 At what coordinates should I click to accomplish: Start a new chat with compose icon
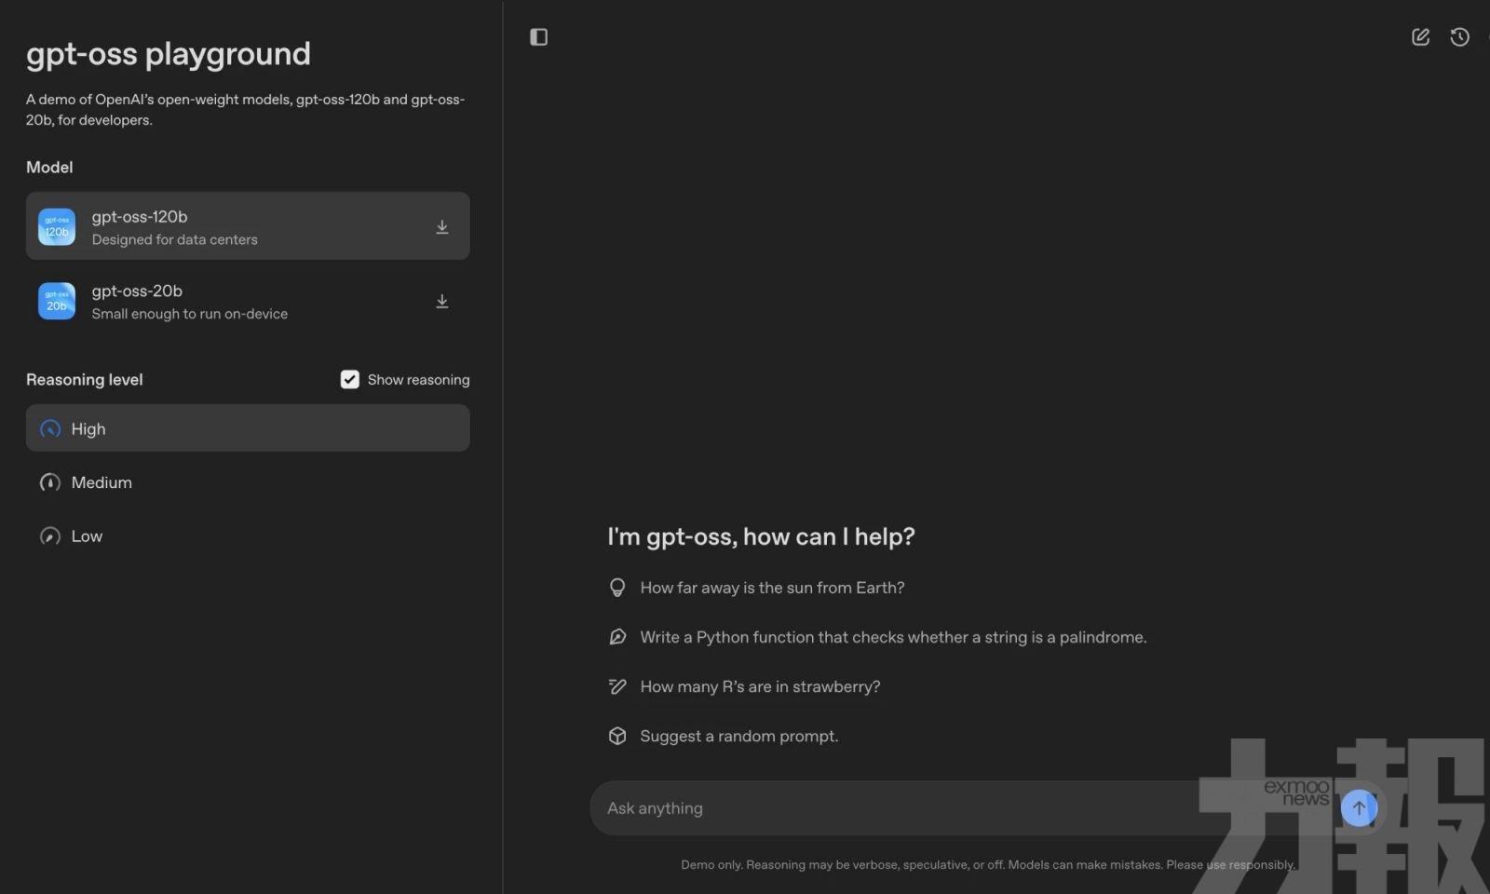coord(1420,37)
